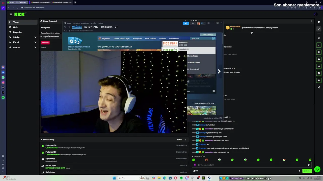
Task: Open chat panel three-dot menu
Action: click(311, 21)
